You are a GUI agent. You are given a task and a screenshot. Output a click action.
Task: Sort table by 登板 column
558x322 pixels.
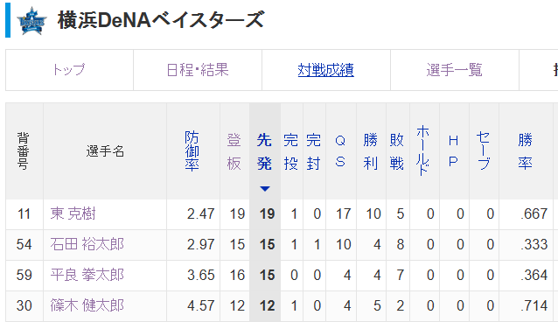tap(234, 151)
